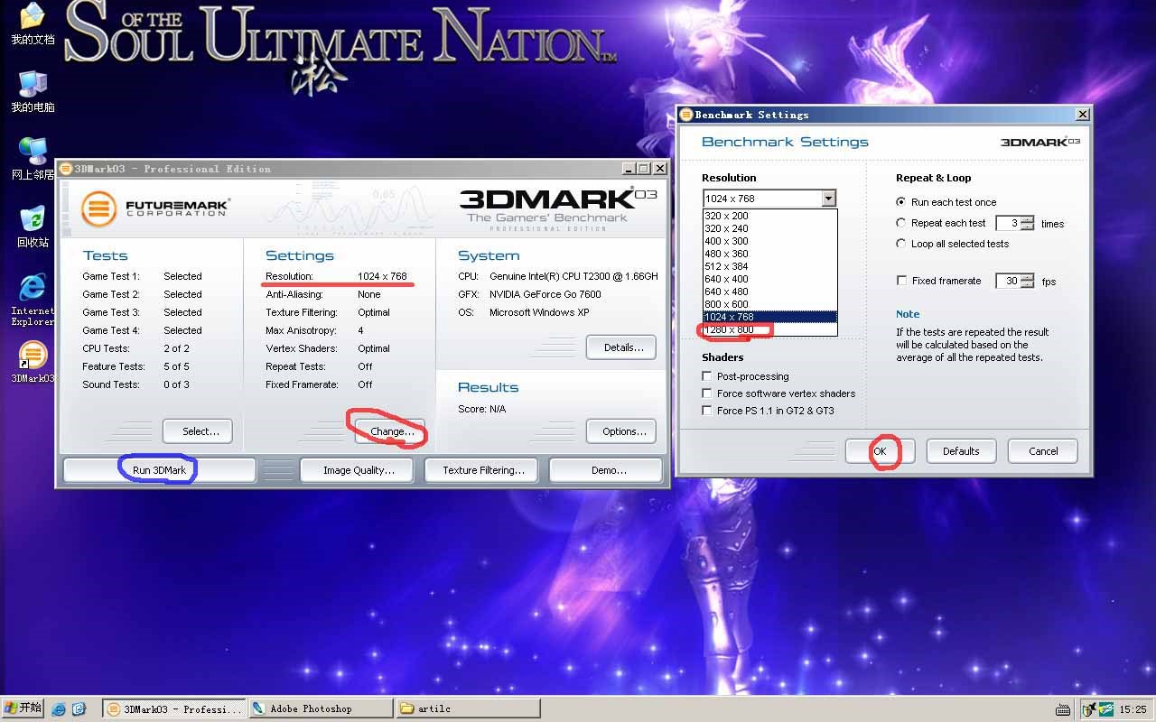Click 3DMark03 title bar icon
Viewport: 1156px width, 722px height.
click(65, 169)
